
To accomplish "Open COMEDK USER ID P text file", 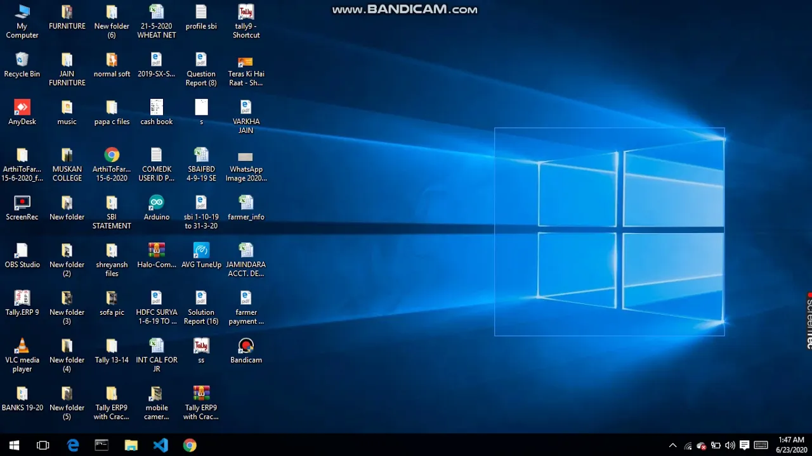I will click(157, 165).
